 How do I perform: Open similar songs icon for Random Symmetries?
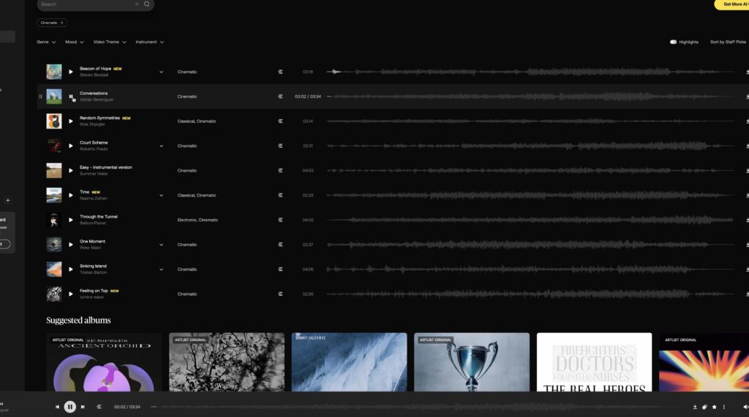pos(280,121)
